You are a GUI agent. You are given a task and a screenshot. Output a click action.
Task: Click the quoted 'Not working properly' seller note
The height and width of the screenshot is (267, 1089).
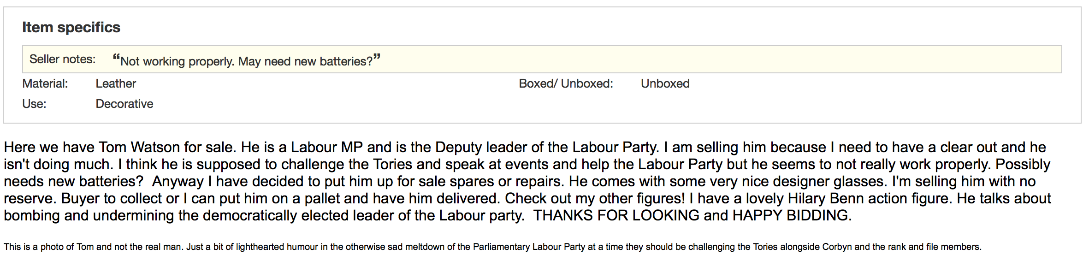click(x=247, y=61)
